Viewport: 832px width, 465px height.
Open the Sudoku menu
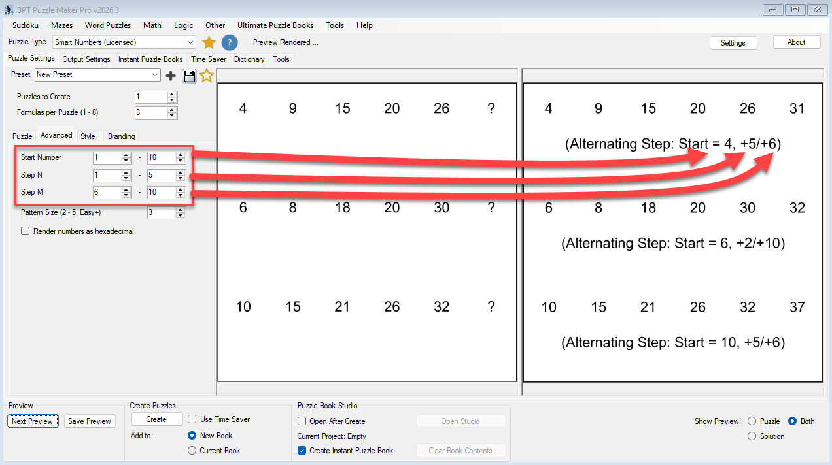(26, 25)
